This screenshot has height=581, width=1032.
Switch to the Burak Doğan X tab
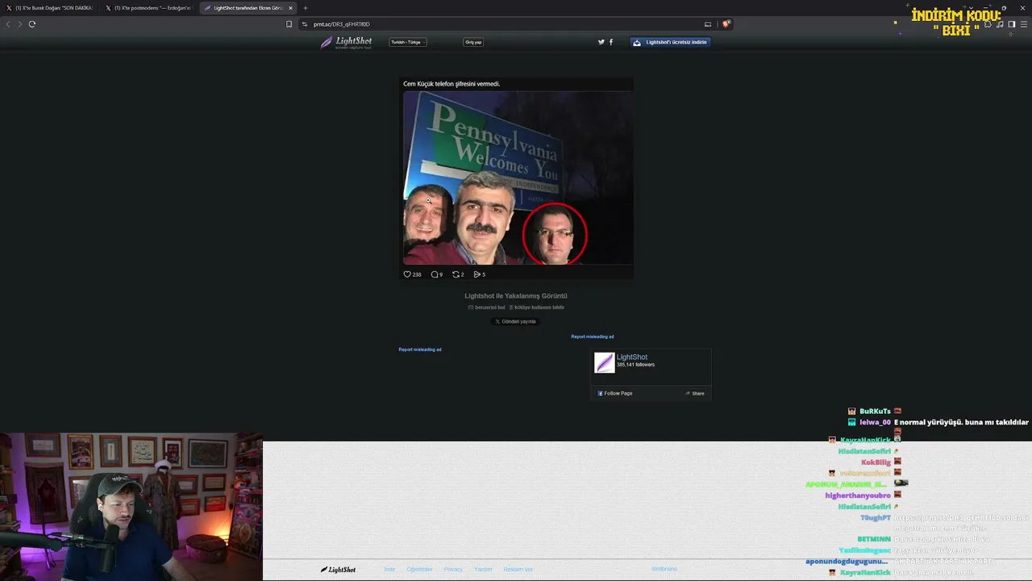50,8
